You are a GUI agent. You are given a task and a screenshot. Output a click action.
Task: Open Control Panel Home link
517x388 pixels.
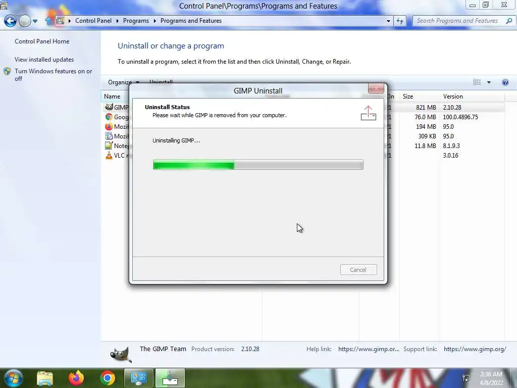[42, 41]
